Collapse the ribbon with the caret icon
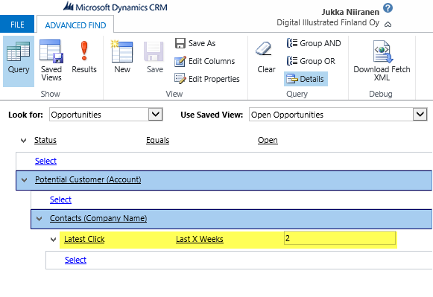Image resolution: width=433 pixels, height=297 pixels. pos(388,25)
